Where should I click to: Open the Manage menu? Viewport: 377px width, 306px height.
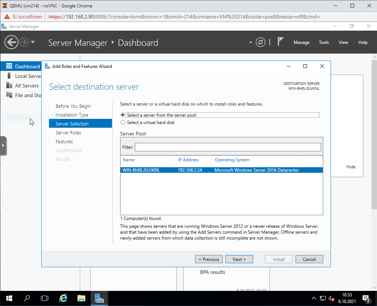[301, 42]
